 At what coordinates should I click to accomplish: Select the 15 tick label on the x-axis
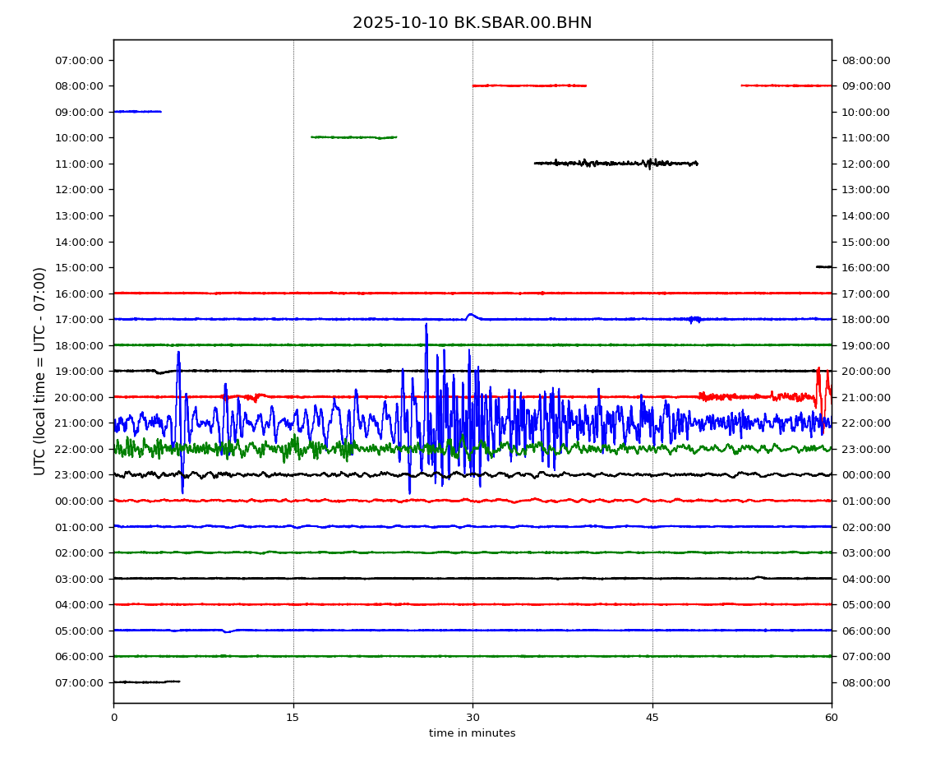(x=293, y=718)
